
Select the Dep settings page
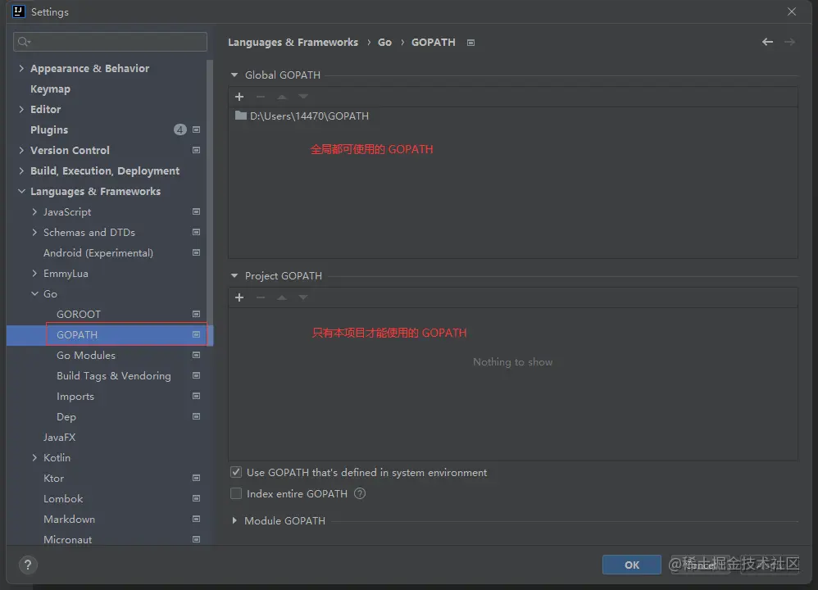pos(66,417)
